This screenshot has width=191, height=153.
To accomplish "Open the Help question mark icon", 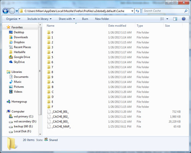I will pos(183,19).
